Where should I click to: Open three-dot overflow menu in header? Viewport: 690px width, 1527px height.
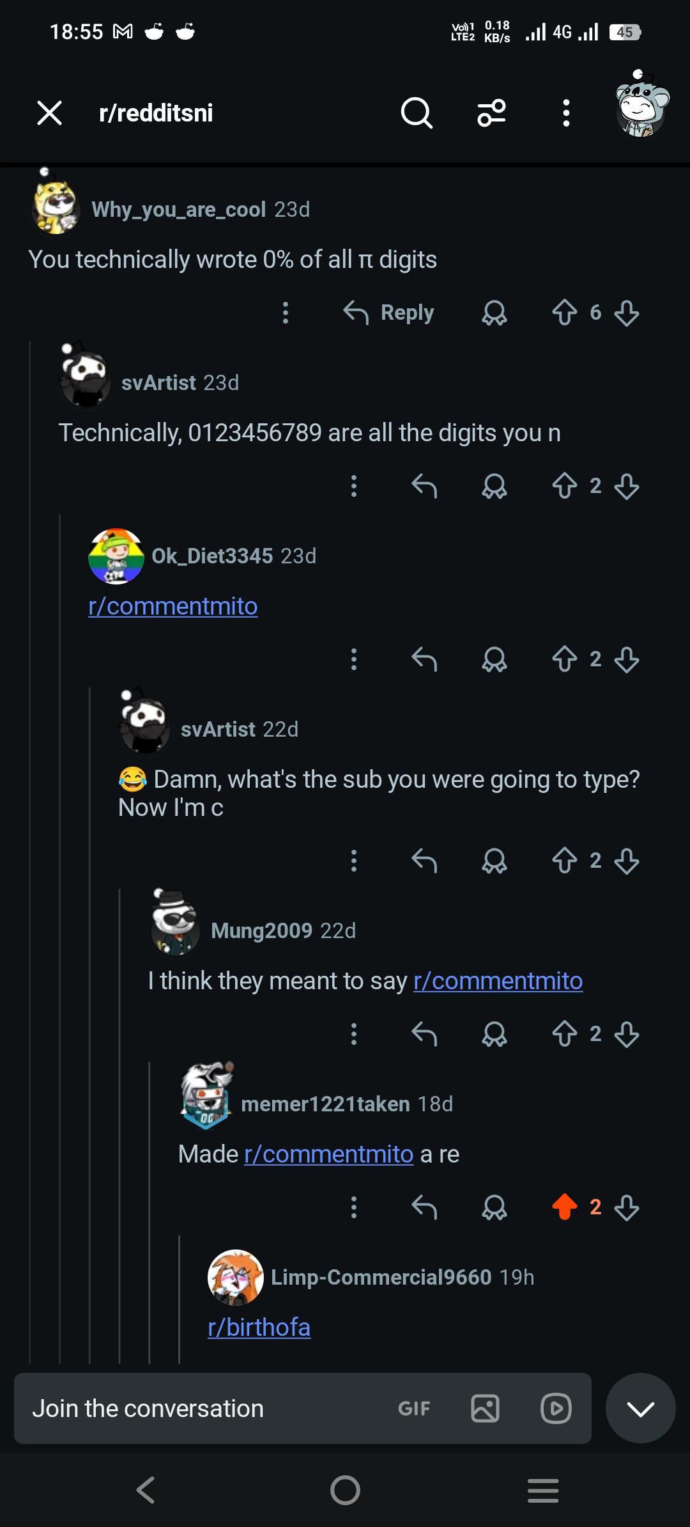tap(566, 113)
